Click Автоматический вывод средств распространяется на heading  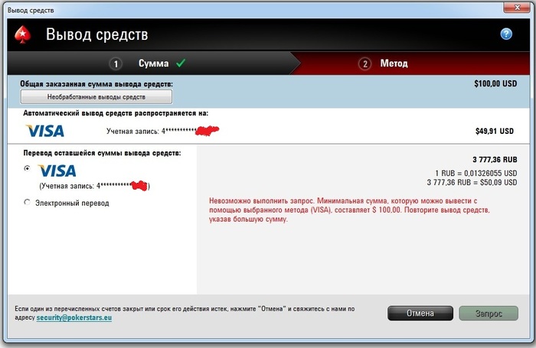pyautogui.click(x=116, y=113)
